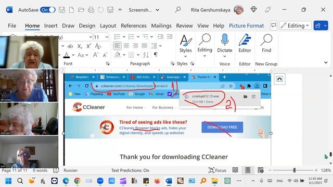Switch to the Draw tab
The height and width of the screenshot is (187, 333).
coord(68,25)
